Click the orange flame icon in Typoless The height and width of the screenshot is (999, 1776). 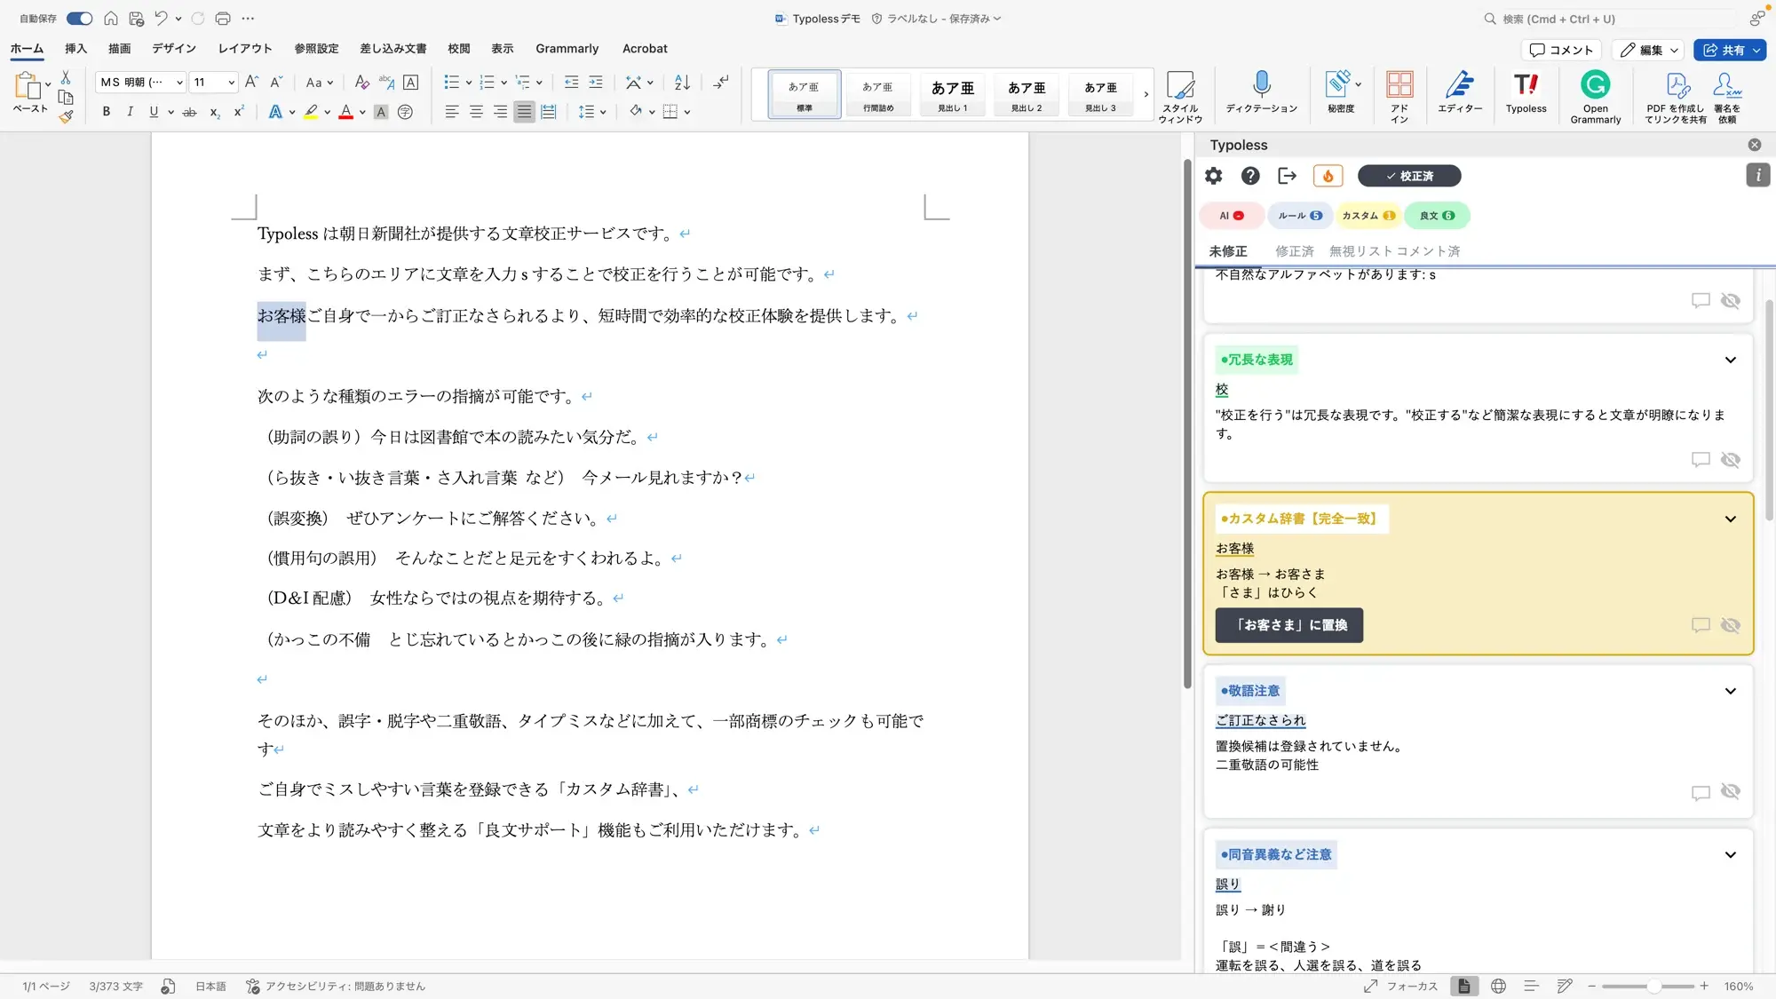click(1328, 176)
